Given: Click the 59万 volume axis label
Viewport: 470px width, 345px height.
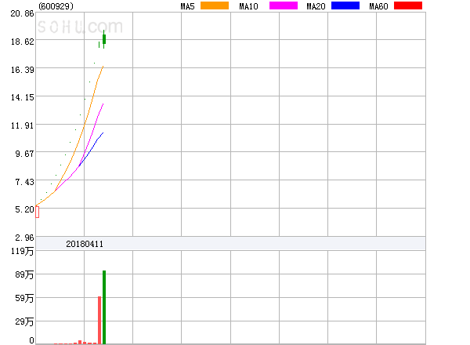Looking at the screenshot, I should coord(24,298).
